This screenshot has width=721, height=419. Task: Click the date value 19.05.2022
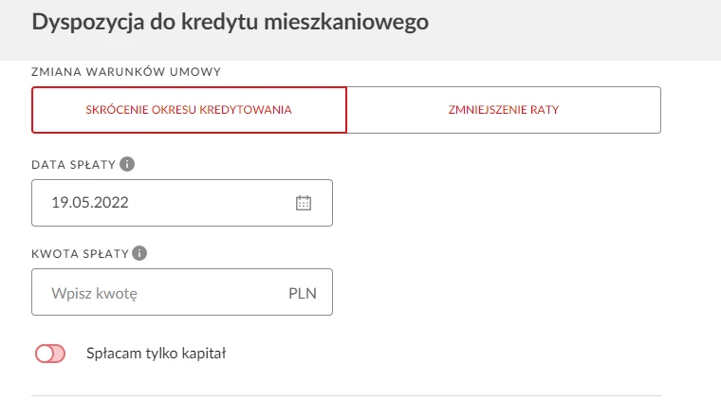click(90, 203)
